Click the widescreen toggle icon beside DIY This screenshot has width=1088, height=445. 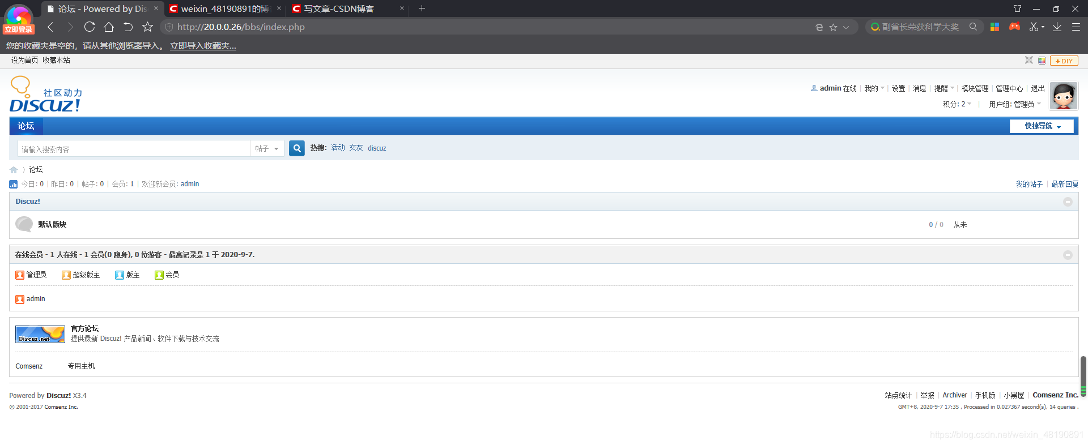pyautogui.click(x=1029, y=60)
